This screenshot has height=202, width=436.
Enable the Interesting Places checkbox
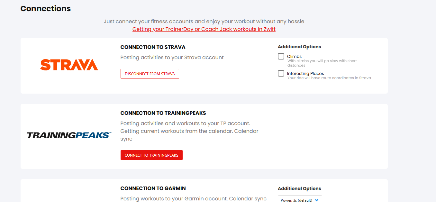(281, 73)
